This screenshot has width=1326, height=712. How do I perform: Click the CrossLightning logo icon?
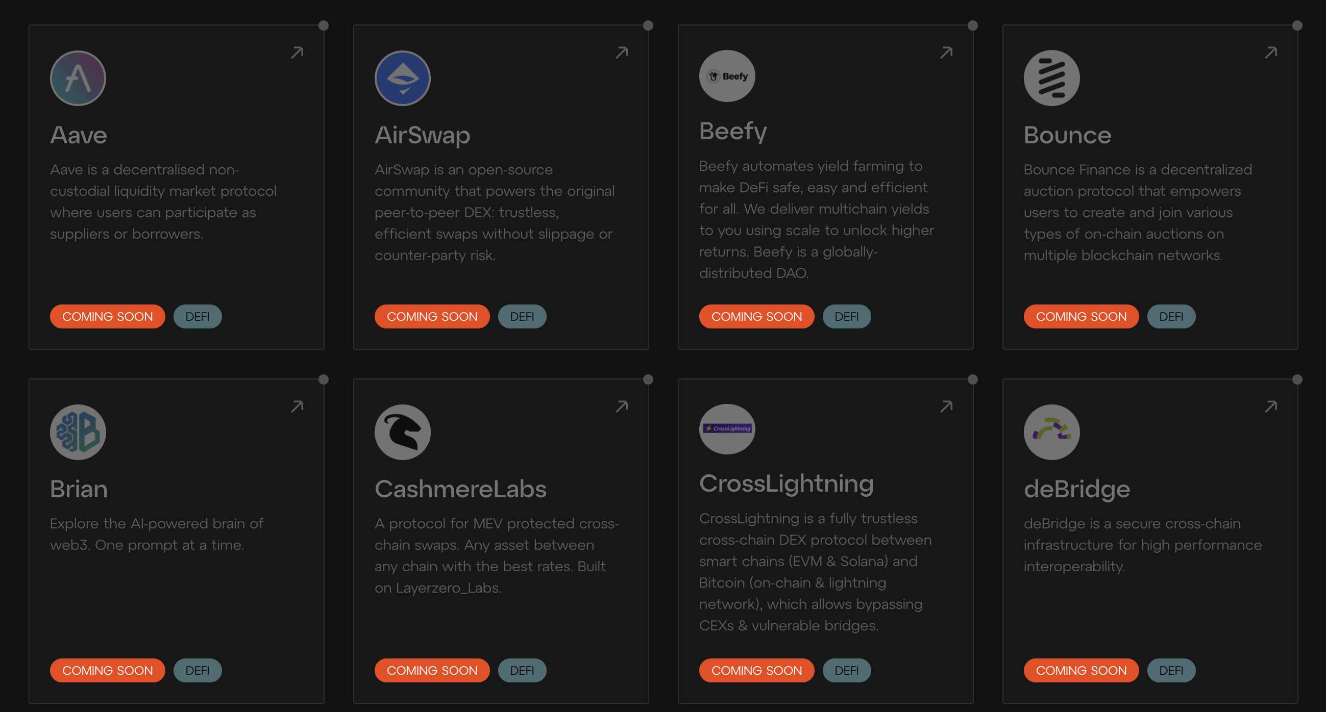pyautogui.click(x=727, y=429)
